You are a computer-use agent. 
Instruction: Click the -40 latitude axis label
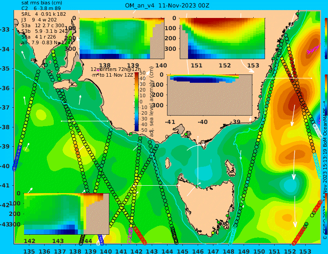[5, 166]
